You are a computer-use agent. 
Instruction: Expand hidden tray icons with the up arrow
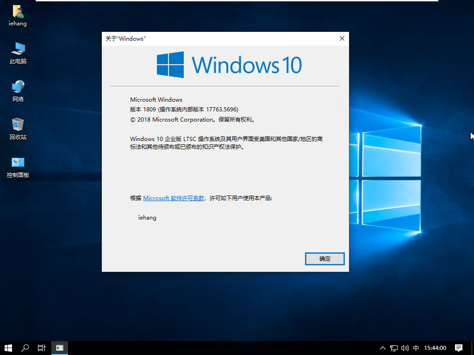[382, 348]
